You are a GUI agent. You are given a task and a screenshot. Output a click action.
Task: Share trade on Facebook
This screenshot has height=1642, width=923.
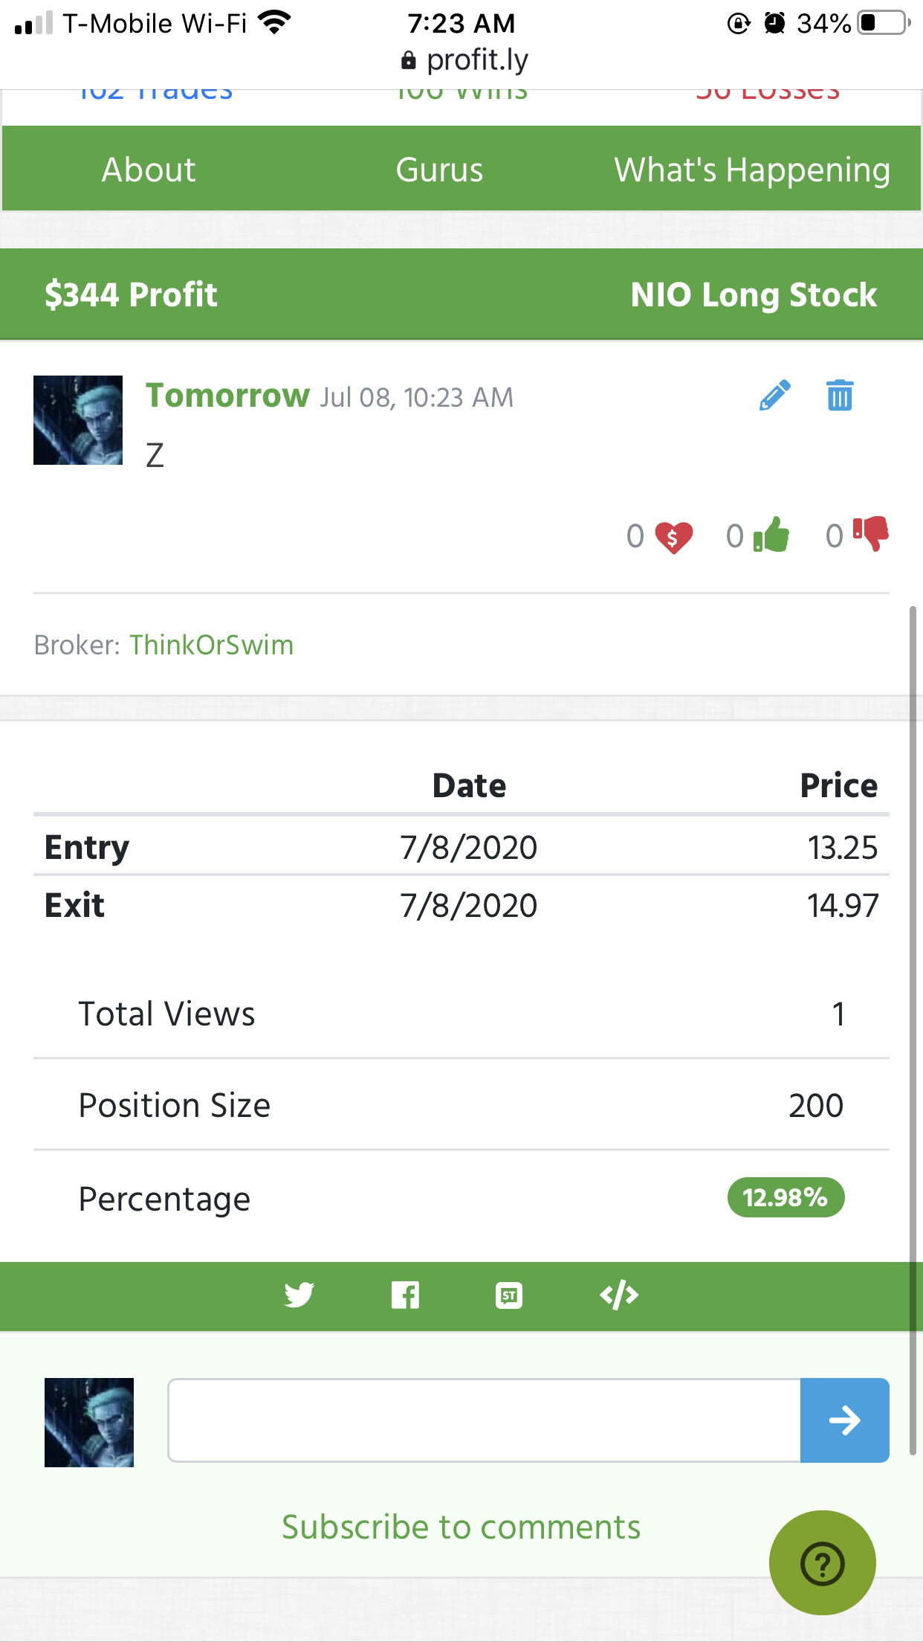tap(405, 1295)
